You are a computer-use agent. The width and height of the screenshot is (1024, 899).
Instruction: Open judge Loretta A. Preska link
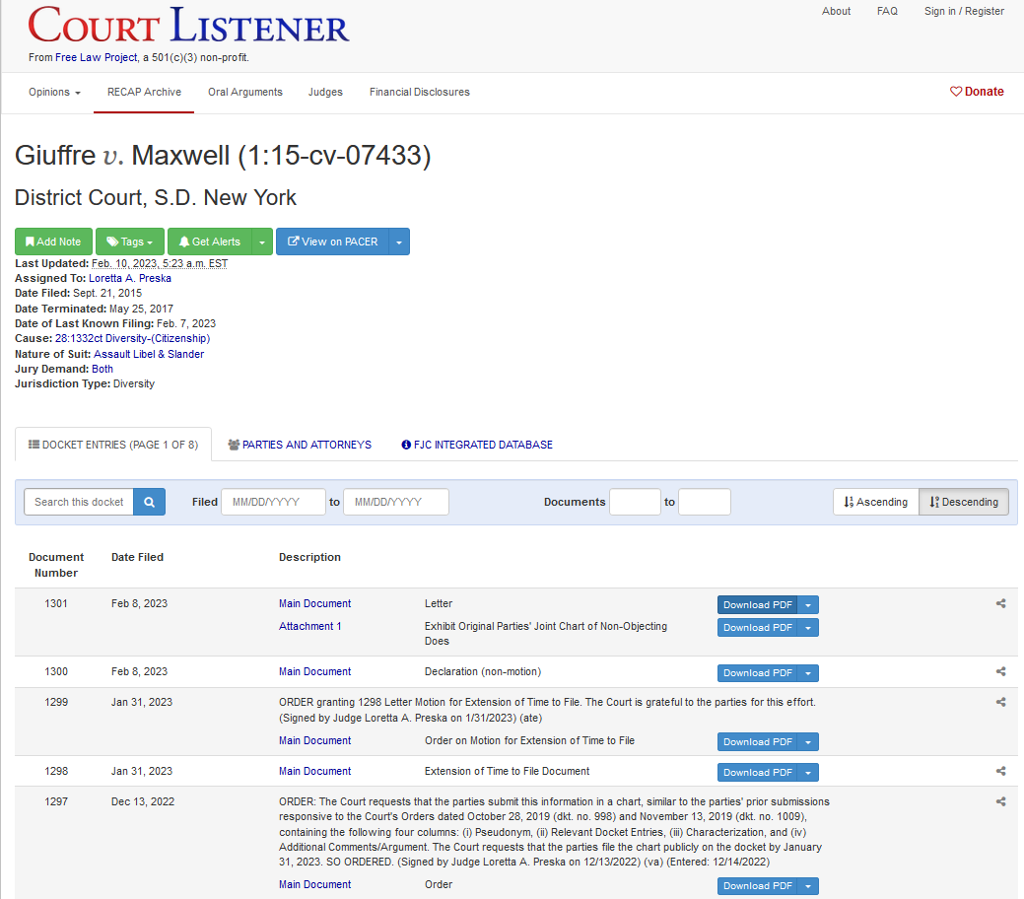click(x=130, y=278)
